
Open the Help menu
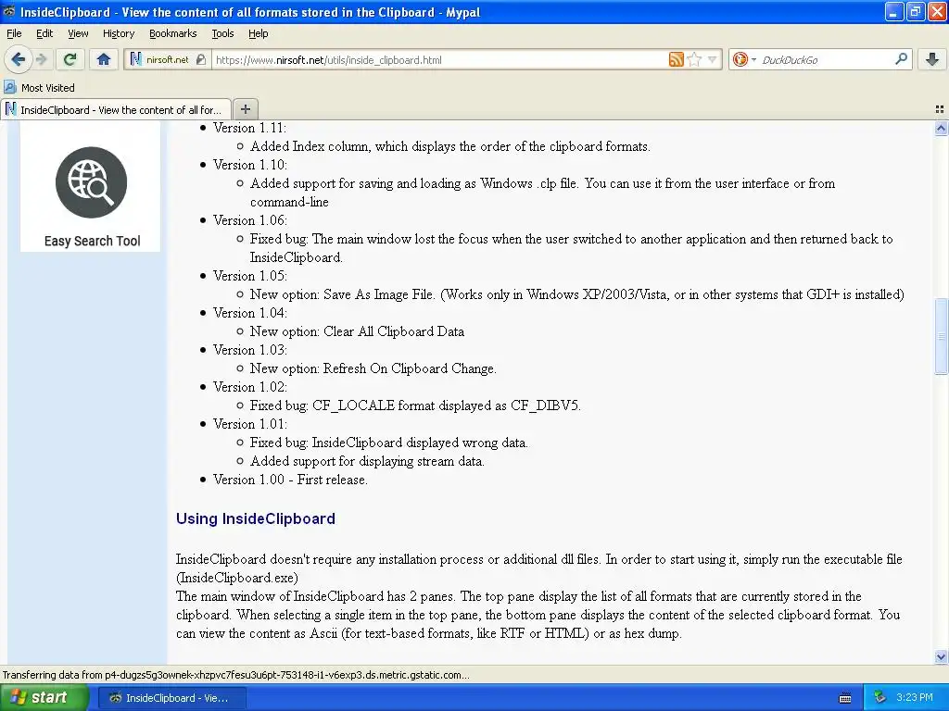tap(258, 33)
